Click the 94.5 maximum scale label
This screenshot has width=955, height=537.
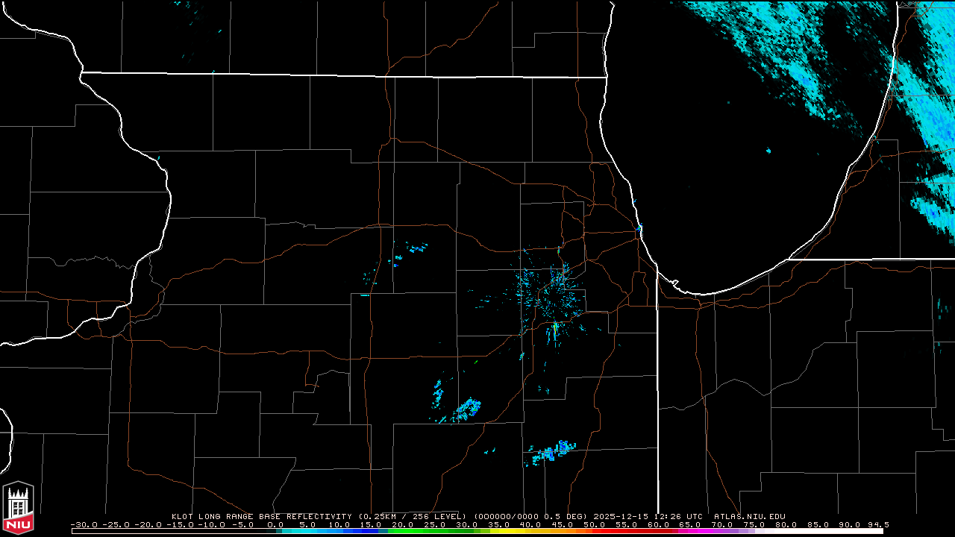click(877, 524)
